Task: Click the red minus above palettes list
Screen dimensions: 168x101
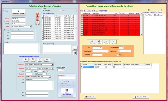Action: [x=160, y=10]
